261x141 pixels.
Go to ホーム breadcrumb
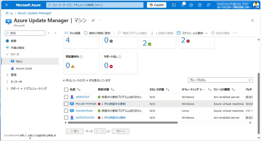tap(9, 13)
